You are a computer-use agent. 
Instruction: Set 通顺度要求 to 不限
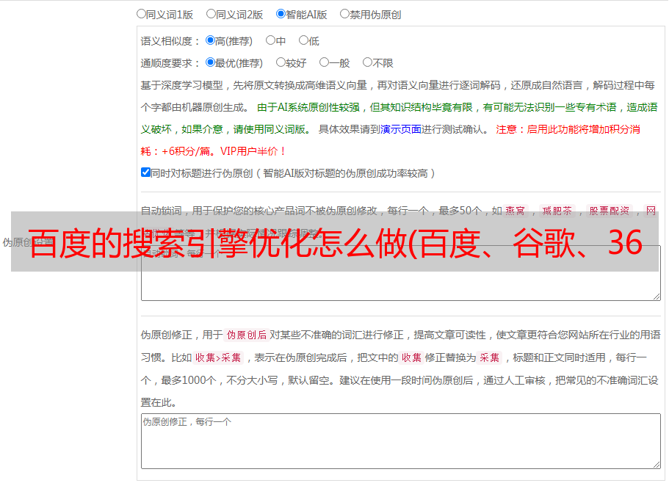(x=367, y=62)
